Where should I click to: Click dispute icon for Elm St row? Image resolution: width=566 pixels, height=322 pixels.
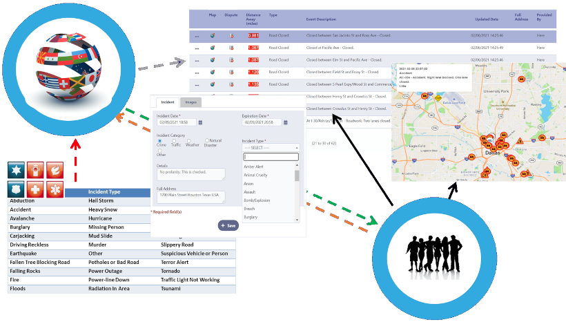(231, 60)
